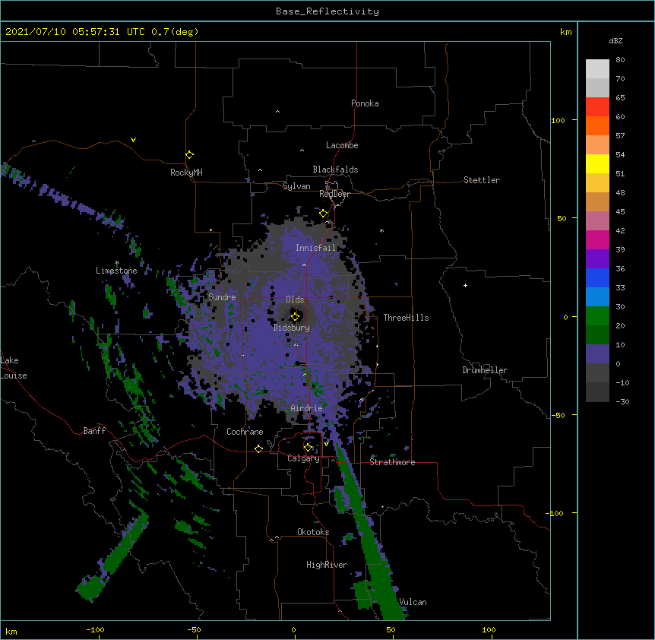The width and height of the screenshot is (655, 640).
Task: Select the light green 20-30 dBZ swatch
Action: click(597, 316)
